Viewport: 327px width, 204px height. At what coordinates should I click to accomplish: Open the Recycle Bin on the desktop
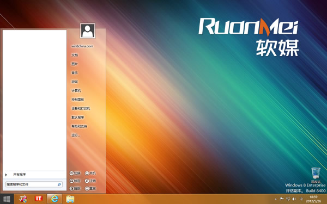pyautogui.click(x=316, y=175)
